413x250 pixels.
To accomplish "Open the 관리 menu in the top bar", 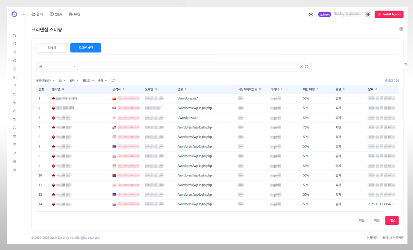I will 37,14.
